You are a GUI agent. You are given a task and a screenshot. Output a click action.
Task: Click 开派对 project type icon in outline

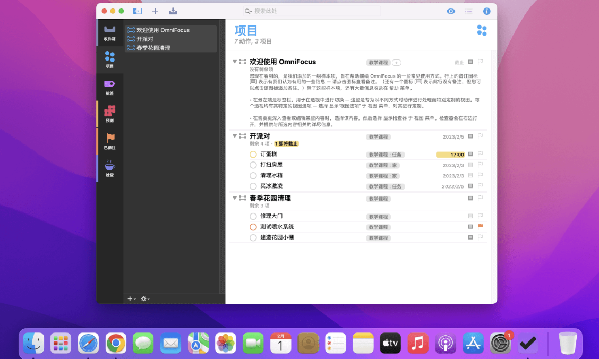point(243,136)
